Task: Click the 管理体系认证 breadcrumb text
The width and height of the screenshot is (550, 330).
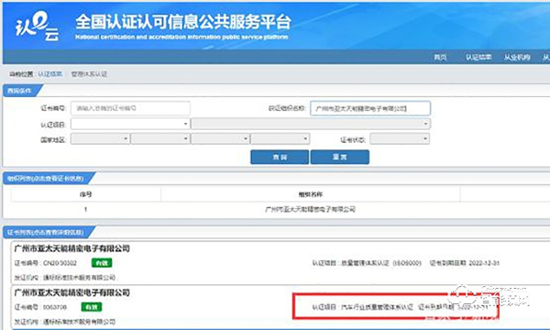Action: pyautogui.click(x=89, y=74)
